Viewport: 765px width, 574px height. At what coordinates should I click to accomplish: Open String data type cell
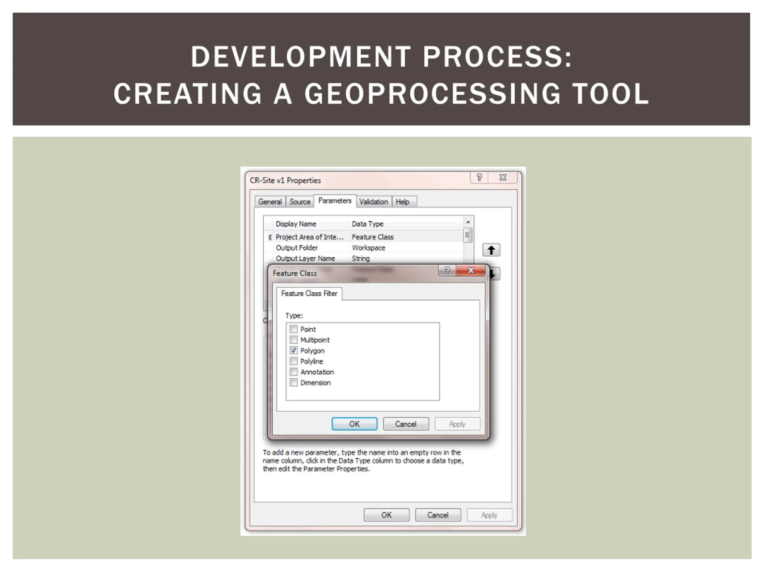point(405,259)
